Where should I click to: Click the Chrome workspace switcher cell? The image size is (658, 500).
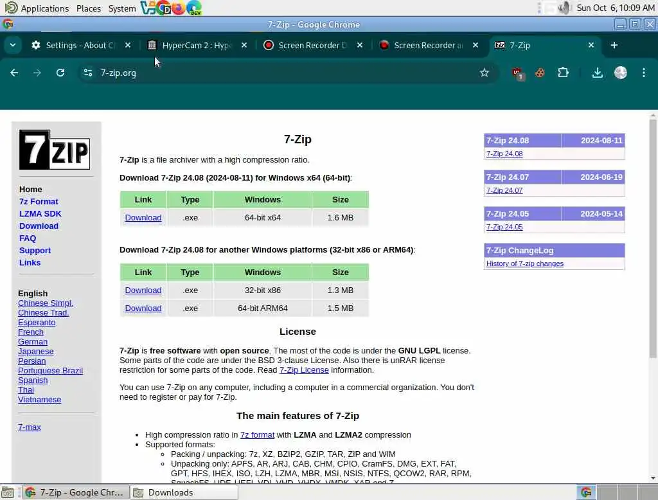[586, 492]
